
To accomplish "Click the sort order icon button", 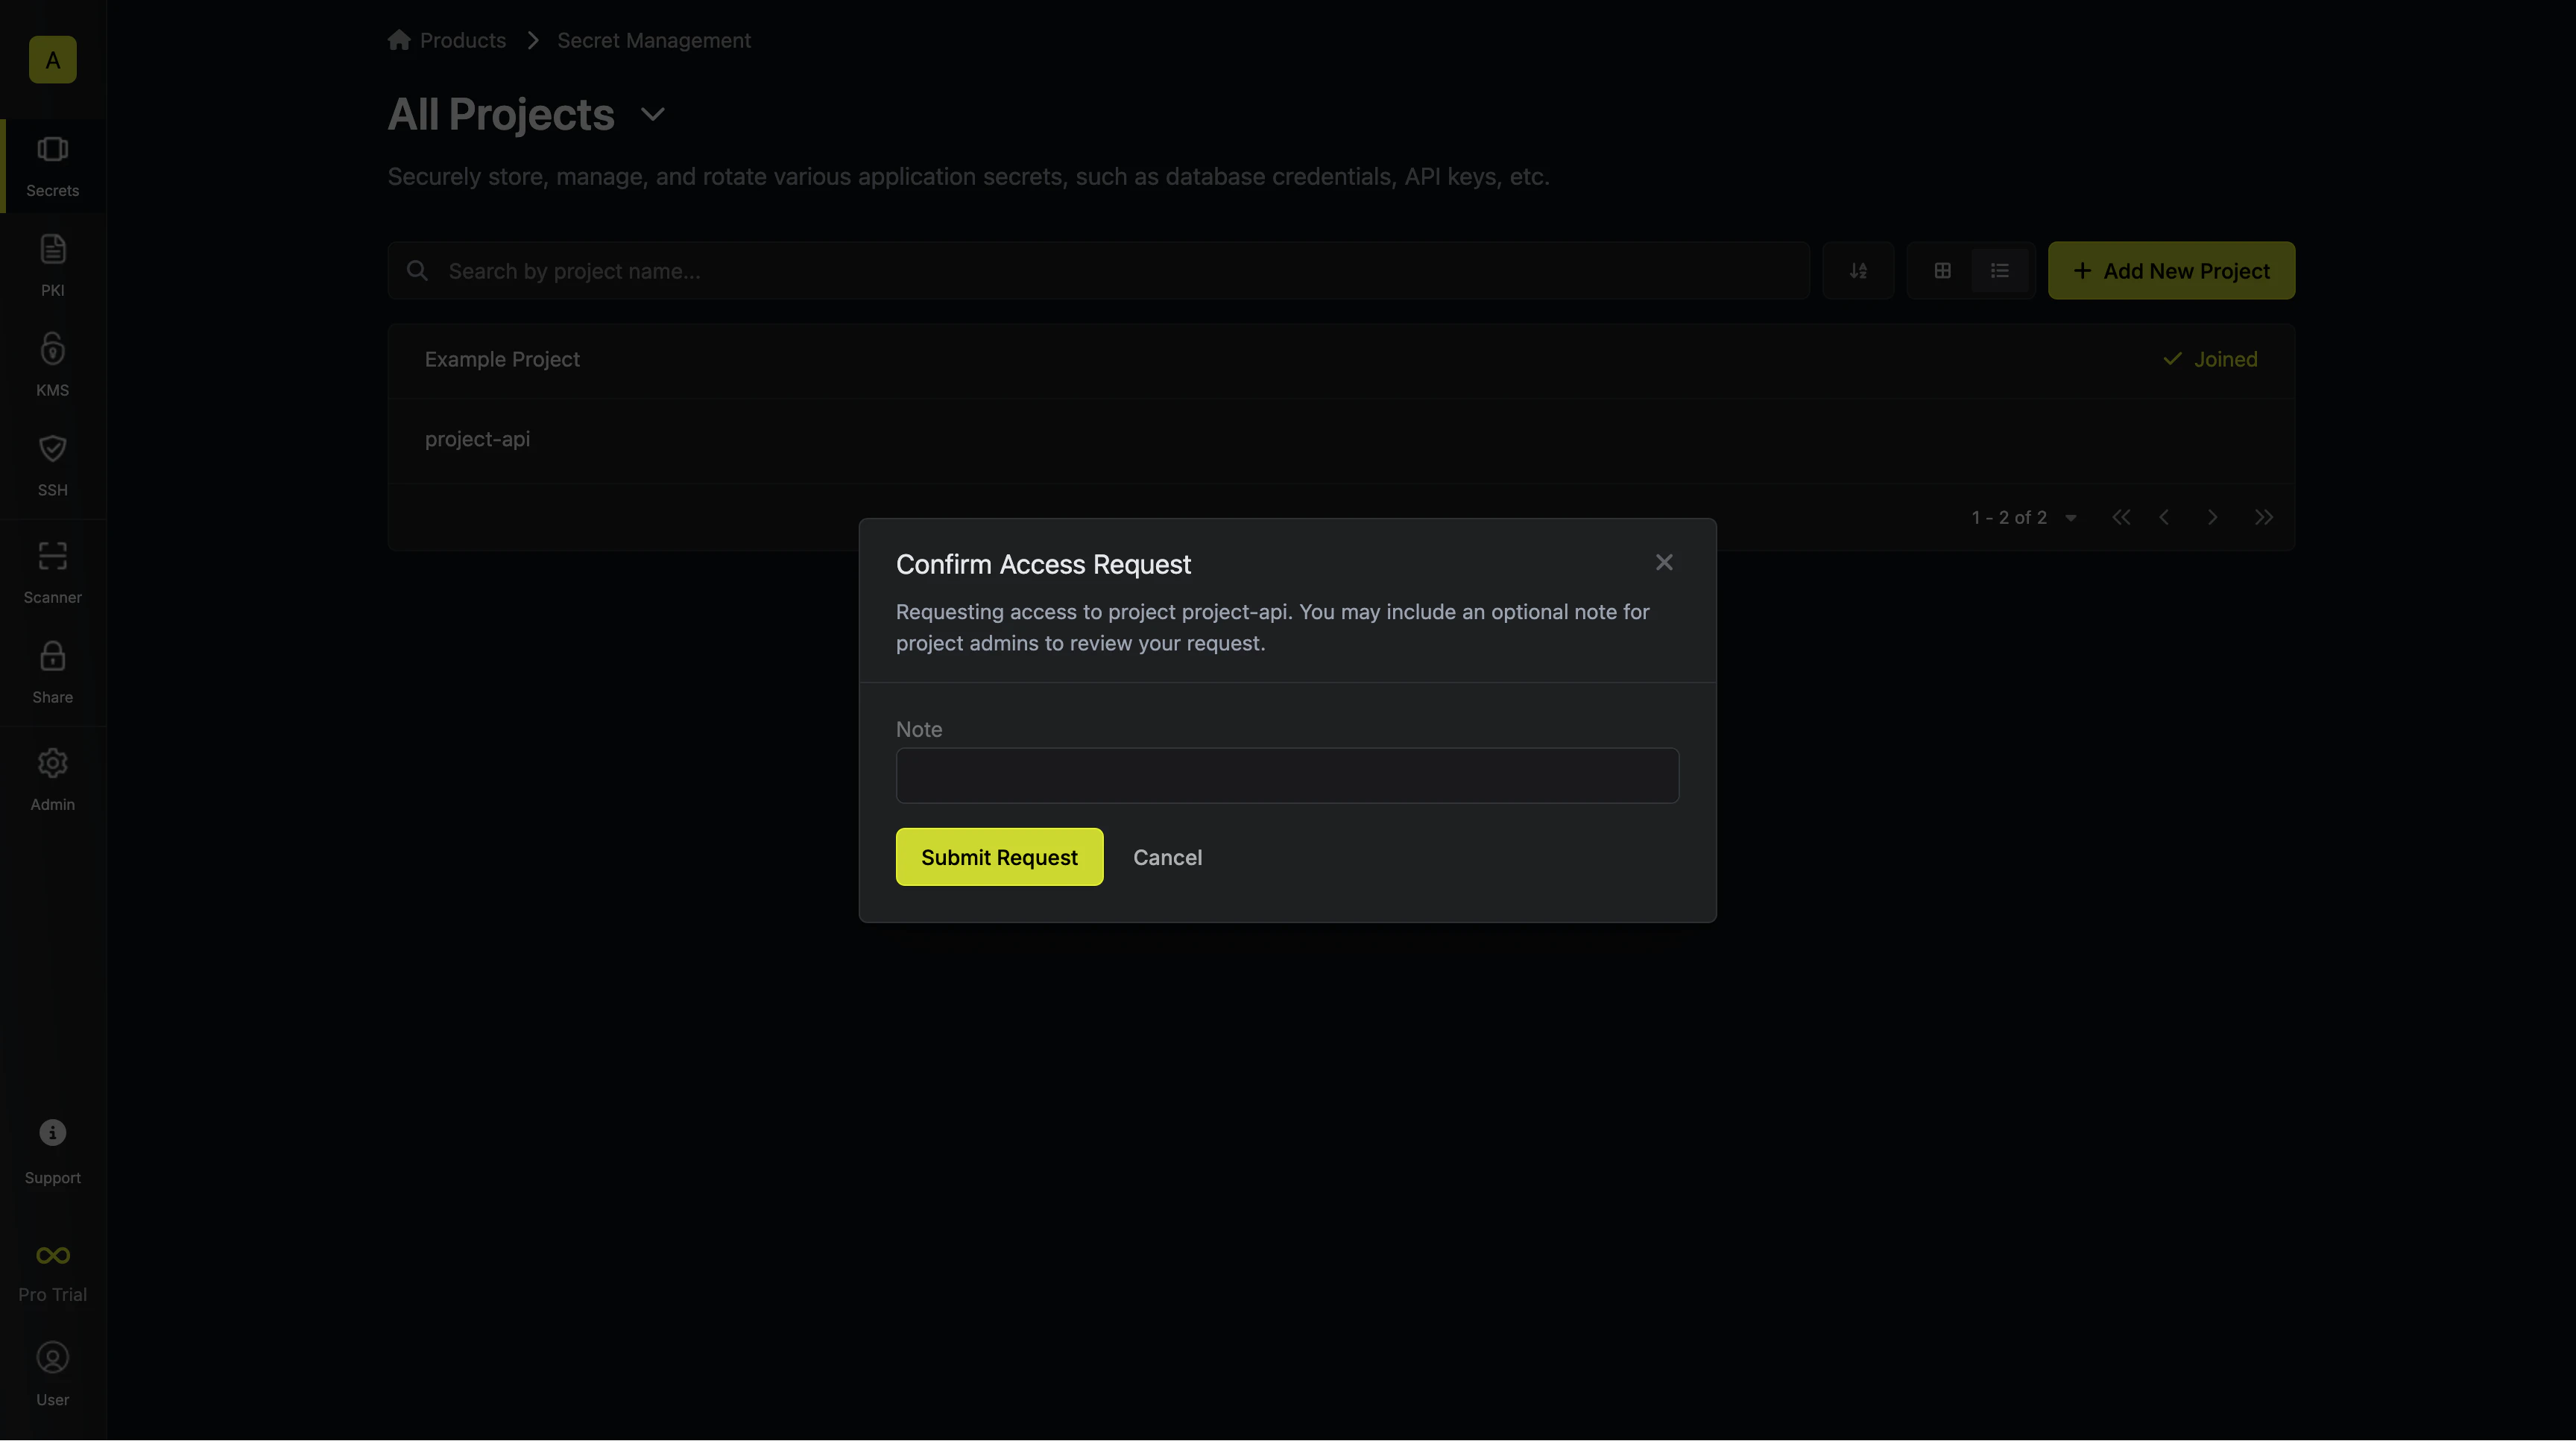I will 1858,270.
